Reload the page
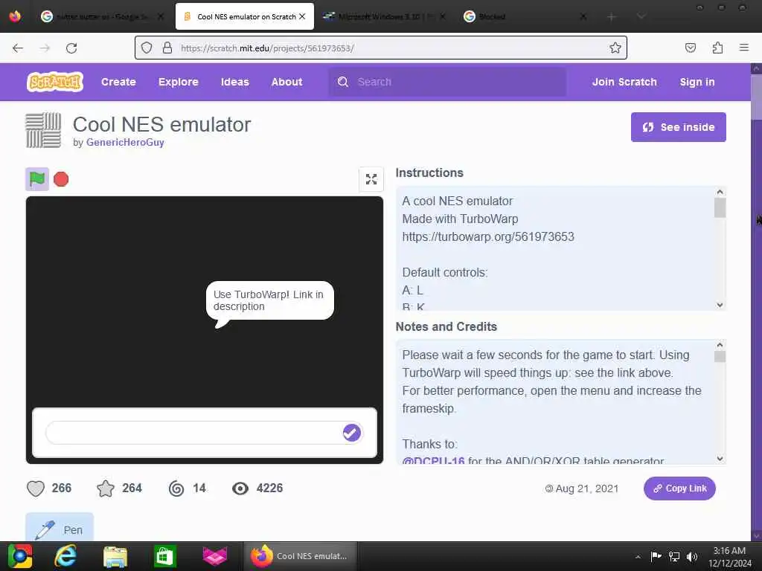Image resolution: width=762 pixels, height=571 pixels. [x=71, y=48]
